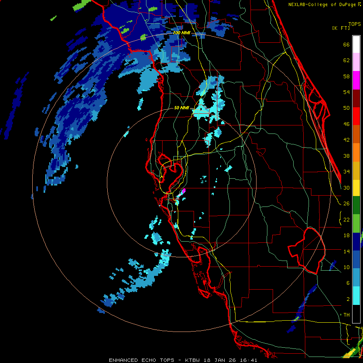Pick the dark orange swatch in the legend

356,134
